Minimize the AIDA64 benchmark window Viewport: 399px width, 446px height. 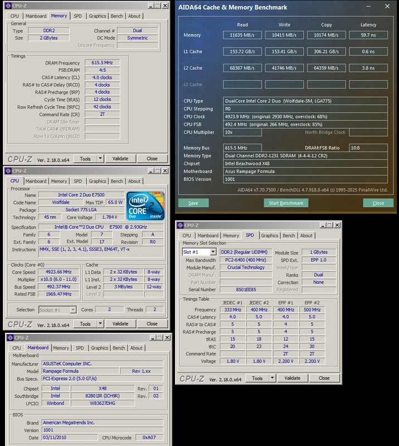pyautogui.click(x=368, y=7)
